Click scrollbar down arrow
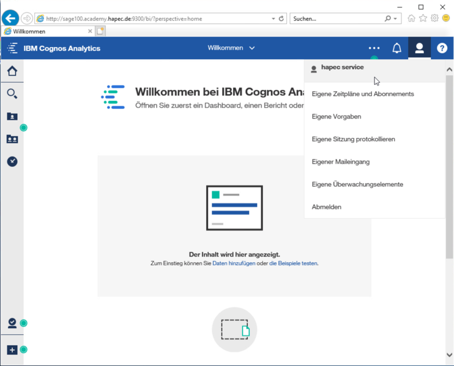454x366 pixels. (449, 354)
